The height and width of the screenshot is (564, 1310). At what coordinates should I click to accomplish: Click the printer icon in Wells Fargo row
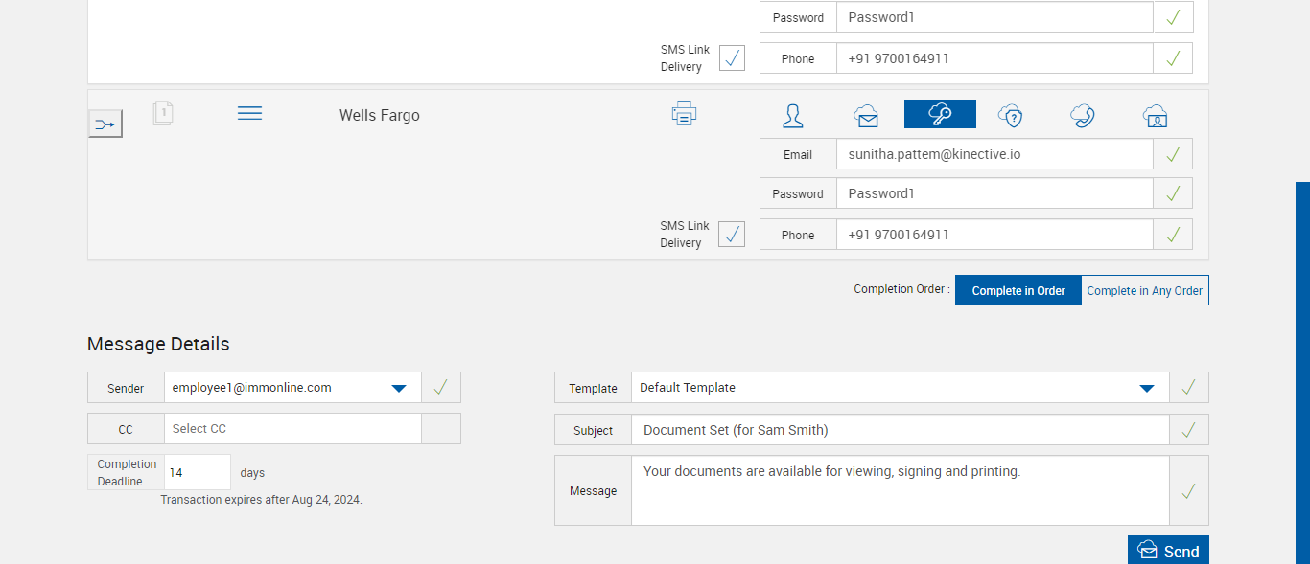(x=684, y=113)
